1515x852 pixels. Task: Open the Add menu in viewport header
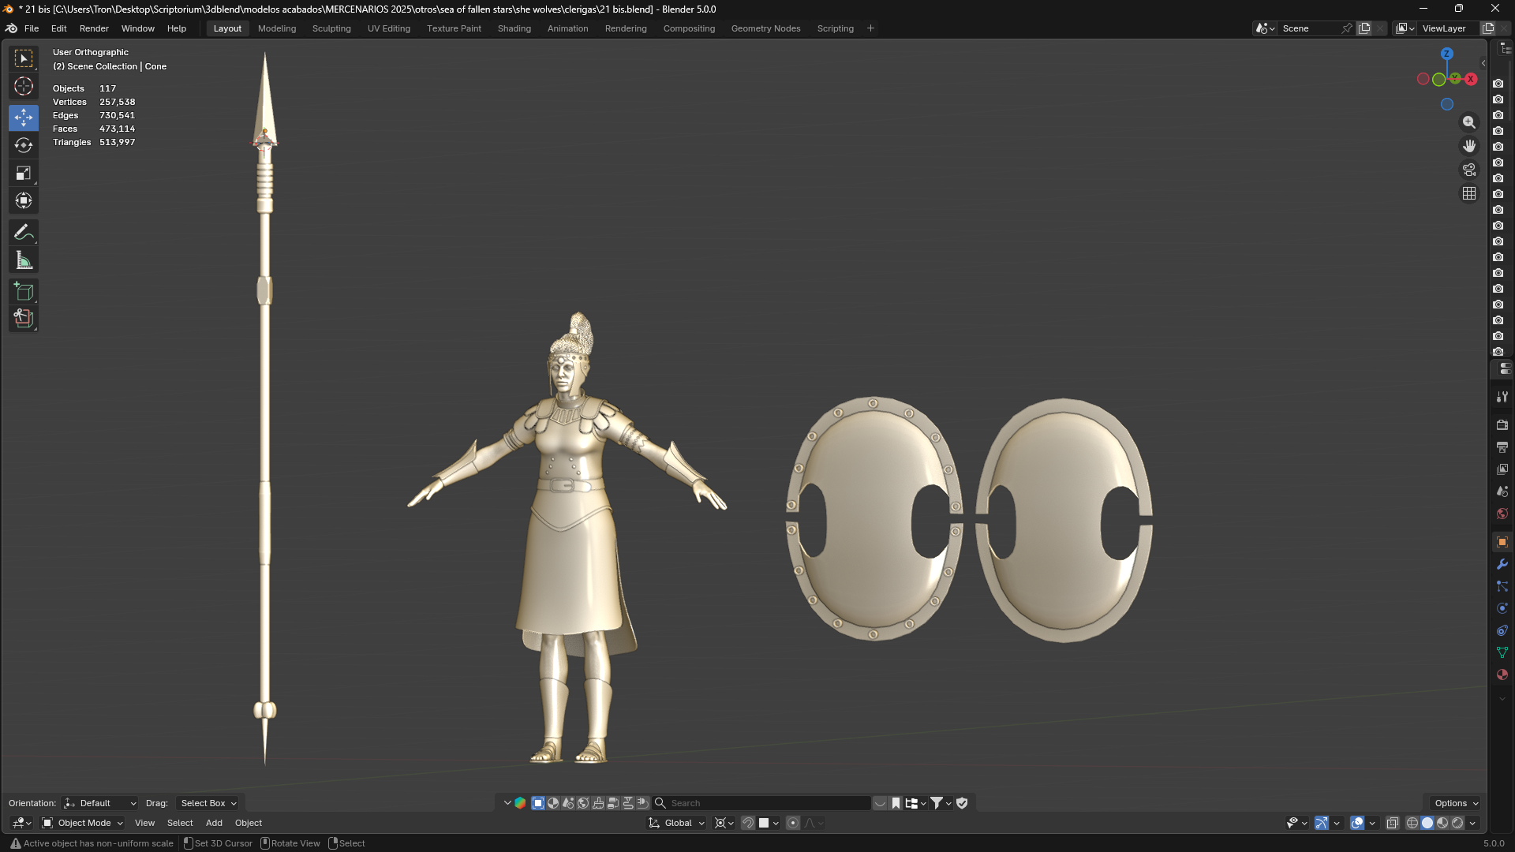[214, 823]
